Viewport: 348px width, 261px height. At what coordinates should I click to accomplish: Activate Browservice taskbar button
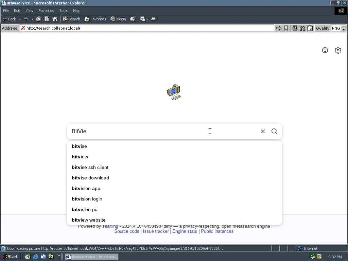tap(92, 257)
